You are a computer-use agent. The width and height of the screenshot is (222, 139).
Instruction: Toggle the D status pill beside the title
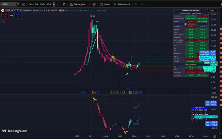tap(62, 10)
